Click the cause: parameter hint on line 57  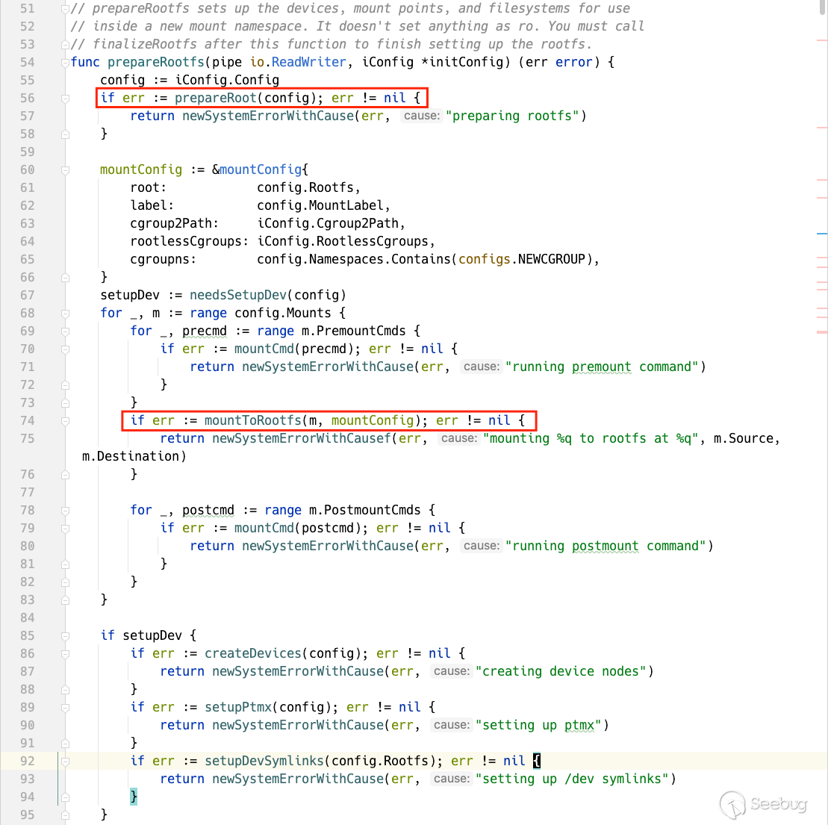421,116
